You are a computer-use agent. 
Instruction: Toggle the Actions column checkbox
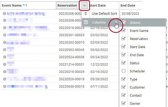click(124, 22)
